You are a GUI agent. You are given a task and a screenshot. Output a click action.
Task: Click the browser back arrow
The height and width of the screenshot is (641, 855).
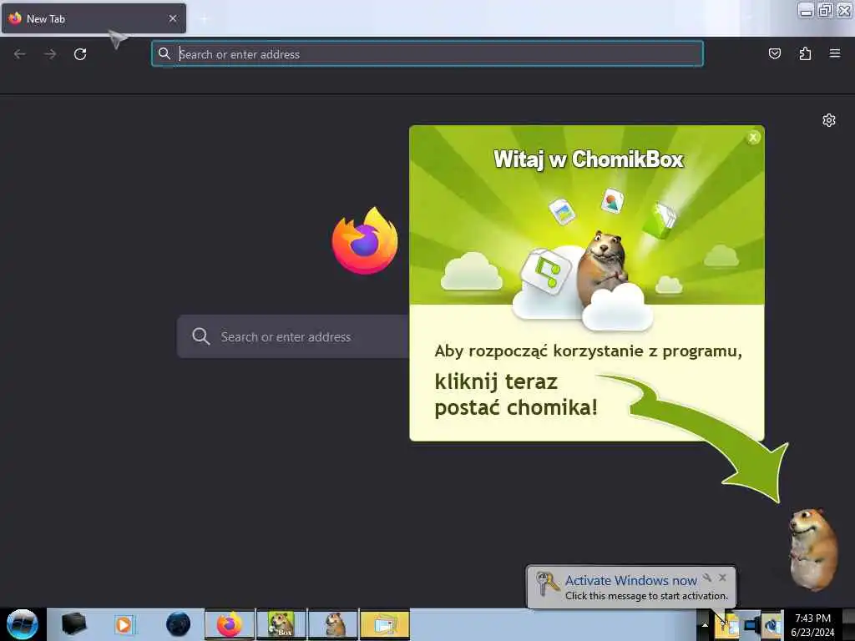point(20,54)
